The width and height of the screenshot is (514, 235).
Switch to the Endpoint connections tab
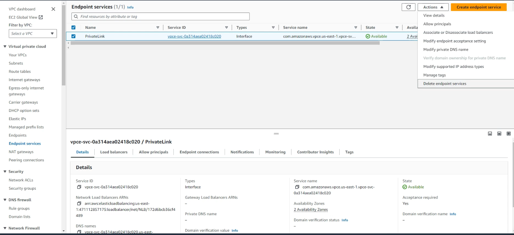pos(199,152)
